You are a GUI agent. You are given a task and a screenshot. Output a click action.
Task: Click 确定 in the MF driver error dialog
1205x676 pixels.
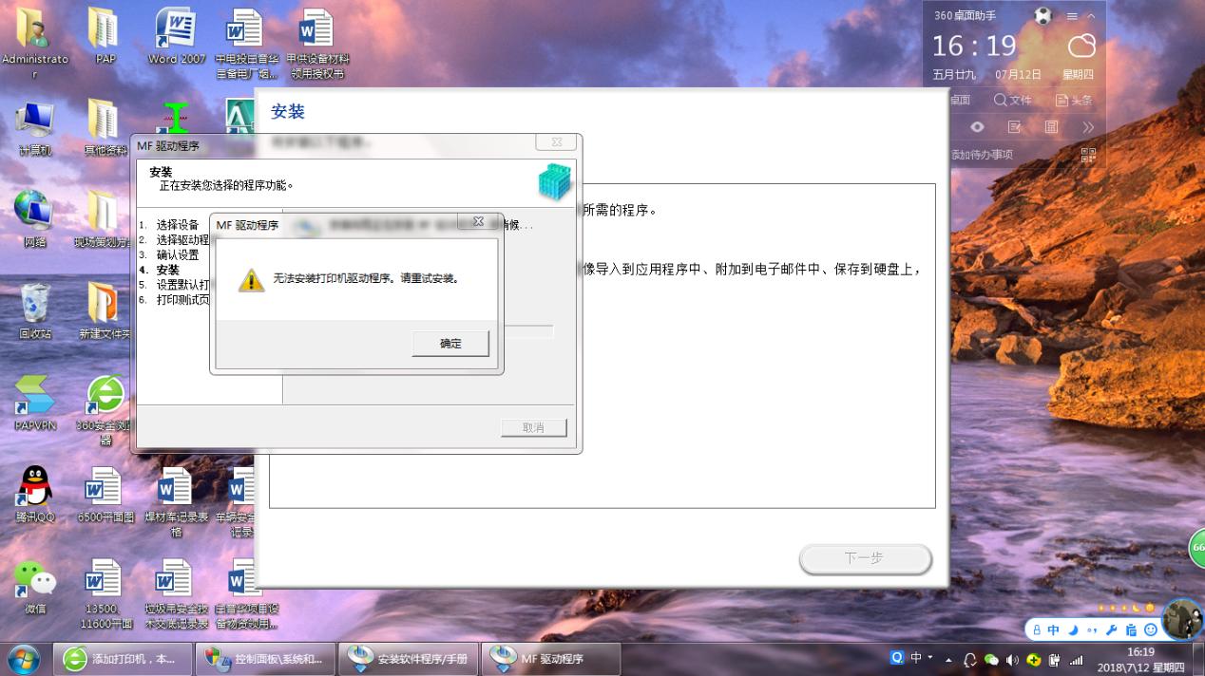tap(449, 343)
